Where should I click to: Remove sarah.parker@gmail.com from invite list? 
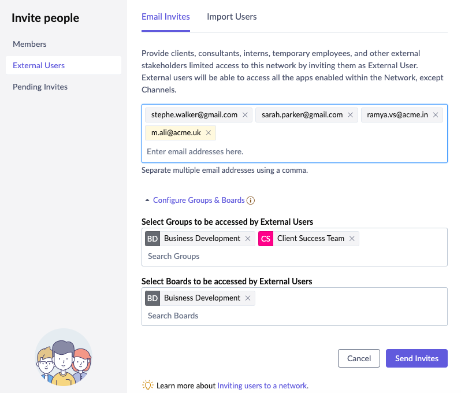(350, 115)
